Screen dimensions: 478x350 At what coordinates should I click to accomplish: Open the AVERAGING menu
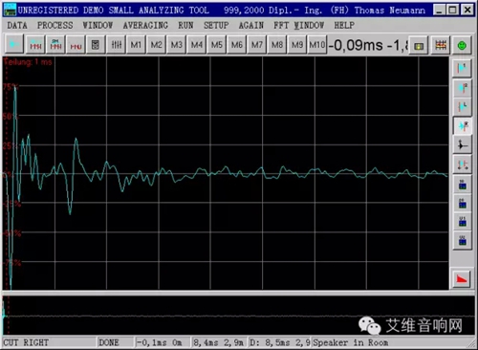pyautogui.click(x=145, y=25)
